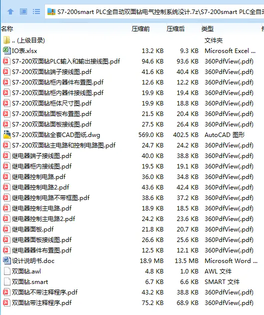Click PDF icon of 双面钻不带注释程序.pdf
264x315 pixels.
[6, 292]
